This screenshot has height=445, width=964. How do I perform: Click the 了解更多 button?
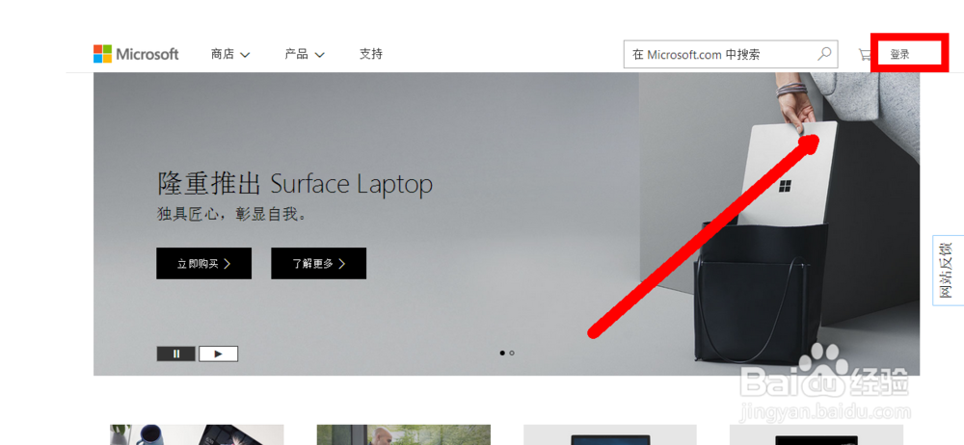(318, 263)
